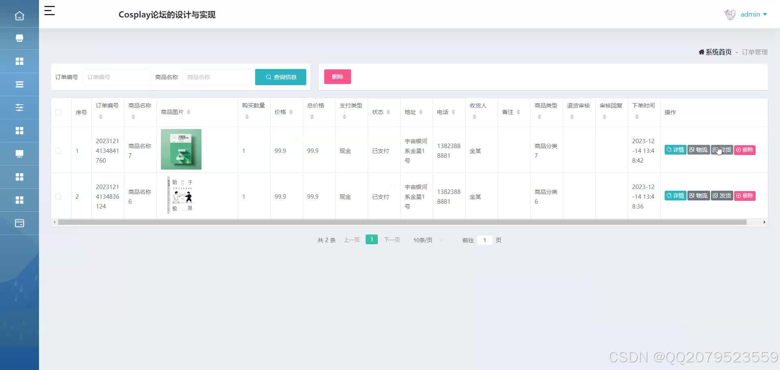The height and width of the screenshot is (370, 780).
Task: Open the 10条/页 page size dropdown
Action: point(427,240)
